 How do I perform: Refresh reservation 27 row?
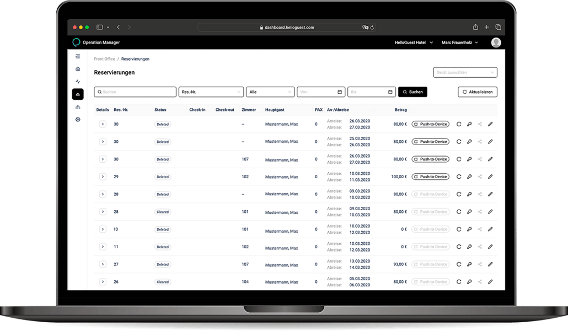tap(459, 264)
